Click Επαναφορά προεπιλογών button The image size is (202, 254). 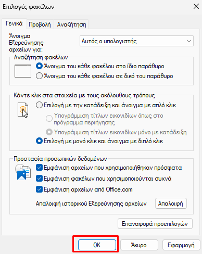click(155, 224)
